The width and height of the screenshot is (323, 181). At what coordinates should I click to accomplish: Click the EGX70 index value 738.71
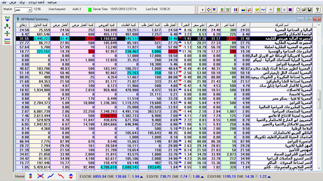click(x=165, y=177)
